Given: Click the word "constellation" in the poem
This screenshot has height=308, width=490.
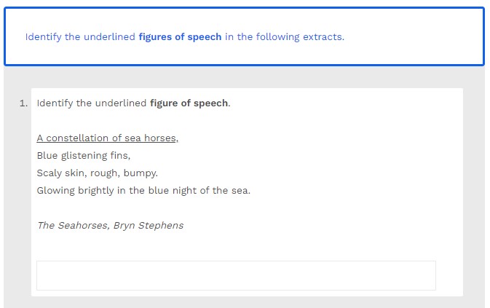Looking at the screenshot, I should (78, 138).
